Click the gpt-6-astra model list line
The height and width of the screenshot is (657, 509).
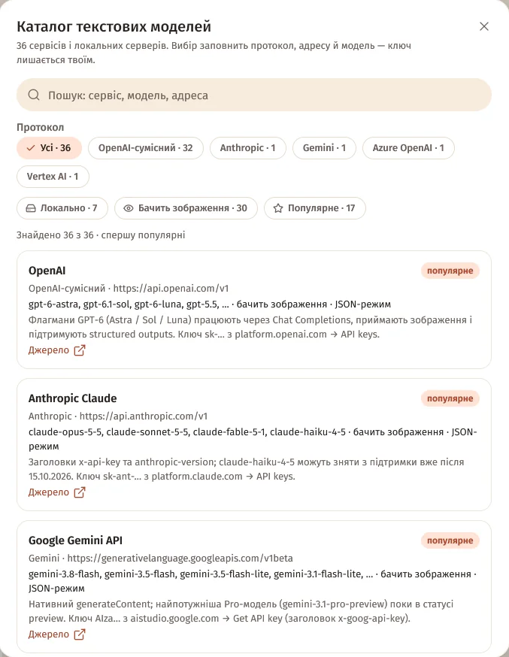click(210, 304)
